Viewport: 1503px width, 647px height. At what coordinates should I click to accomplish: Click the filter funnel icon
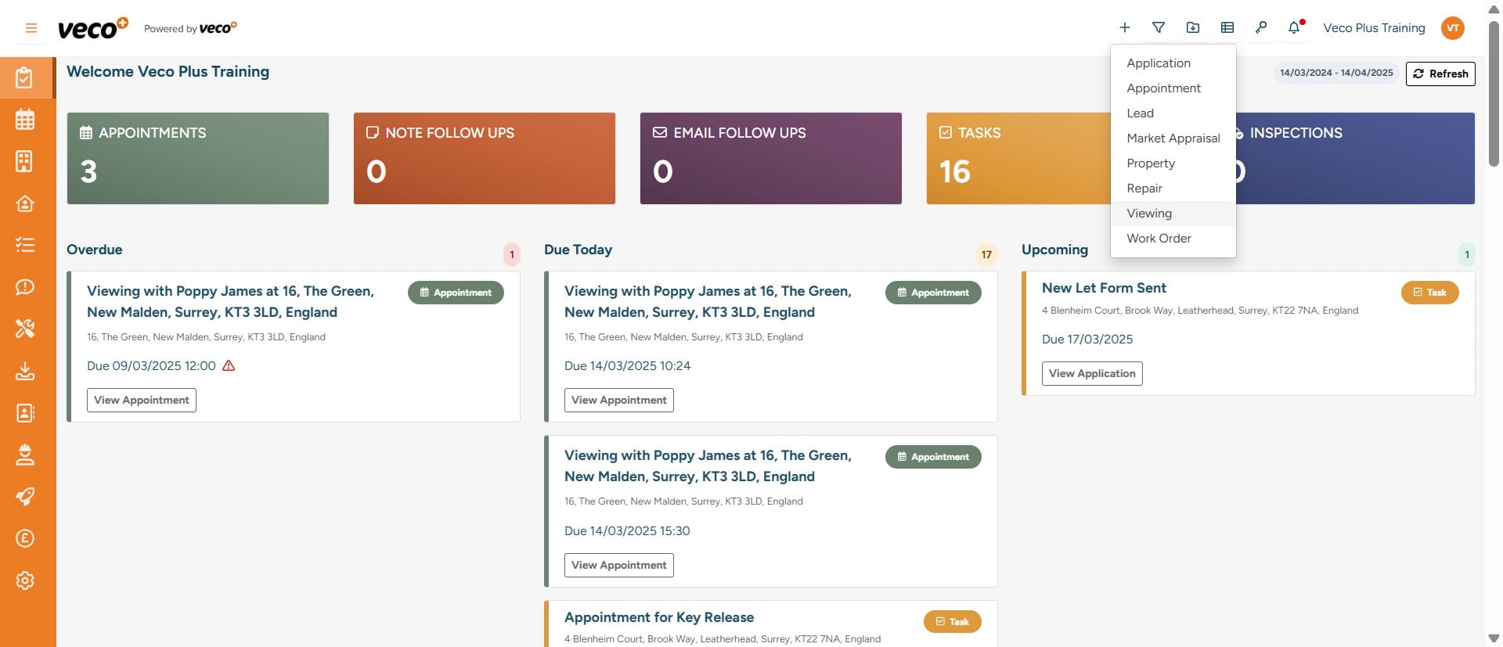pos(1159,28)
